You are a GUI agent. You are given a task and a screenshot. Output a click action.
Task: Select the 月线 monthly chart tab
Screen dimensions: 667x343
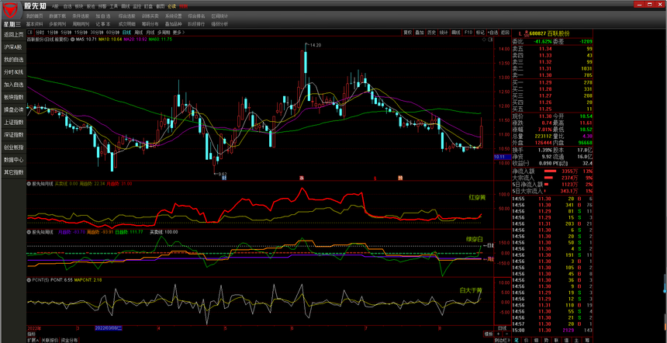click(x=150, y=33)
